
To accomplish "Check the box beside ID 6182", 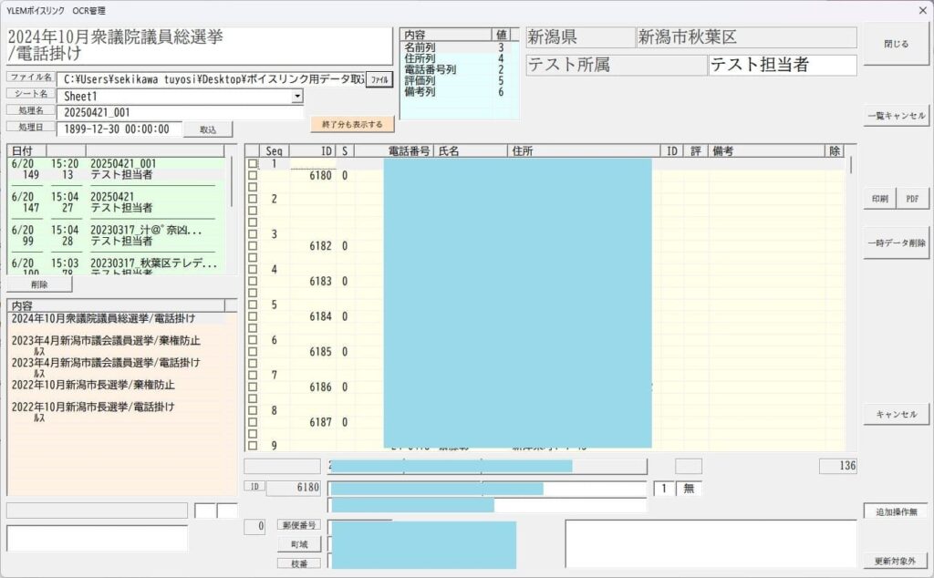I will [253, 246].
